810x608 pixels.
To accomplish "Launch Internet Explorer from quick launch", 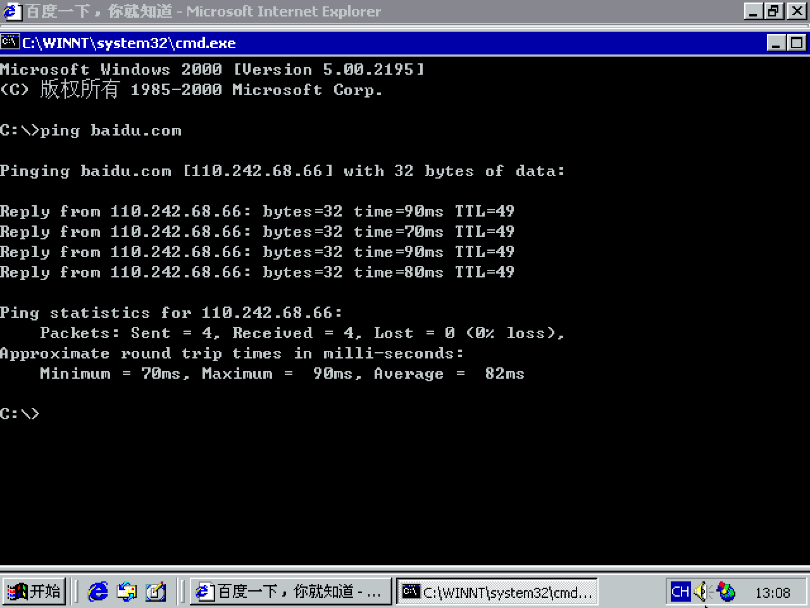I will [97, 592].
